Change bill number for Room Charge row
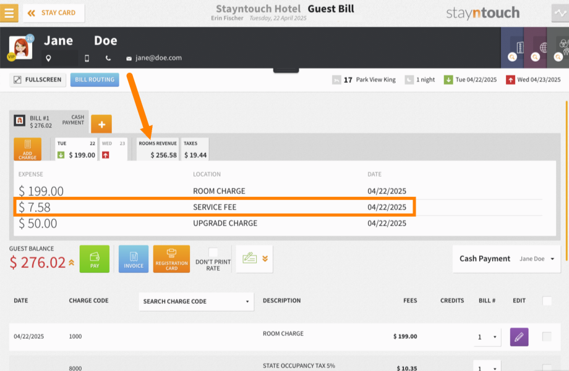569x371 pixels. point(487,337)
